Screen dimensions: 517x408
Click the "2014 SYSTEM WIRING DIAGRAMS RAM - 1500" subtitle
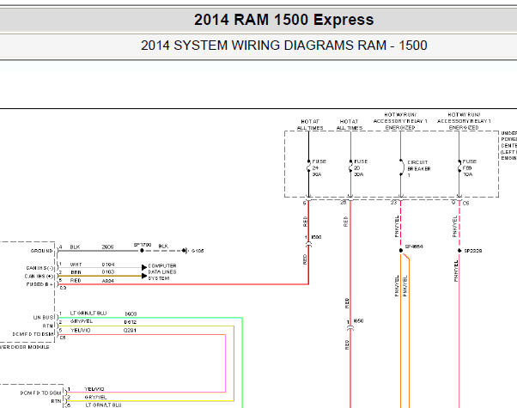point(284,46)
